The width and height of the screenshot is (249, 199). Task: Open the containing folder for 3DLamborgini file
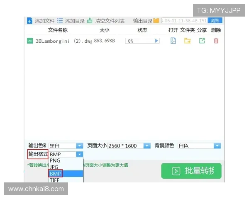click(x=188, y=41)
